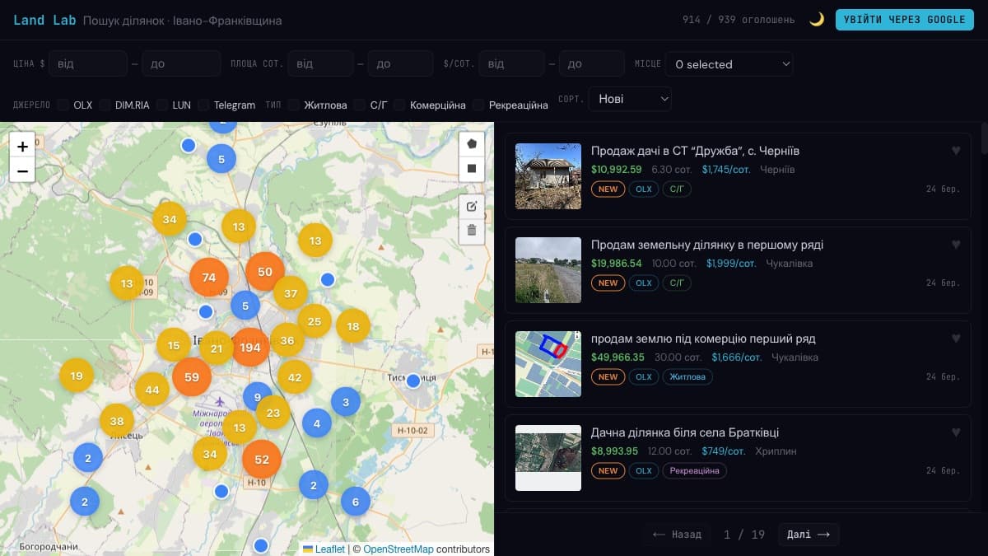
Task: Select the rectangle drawing tool on the map
Action: [472, 169]
